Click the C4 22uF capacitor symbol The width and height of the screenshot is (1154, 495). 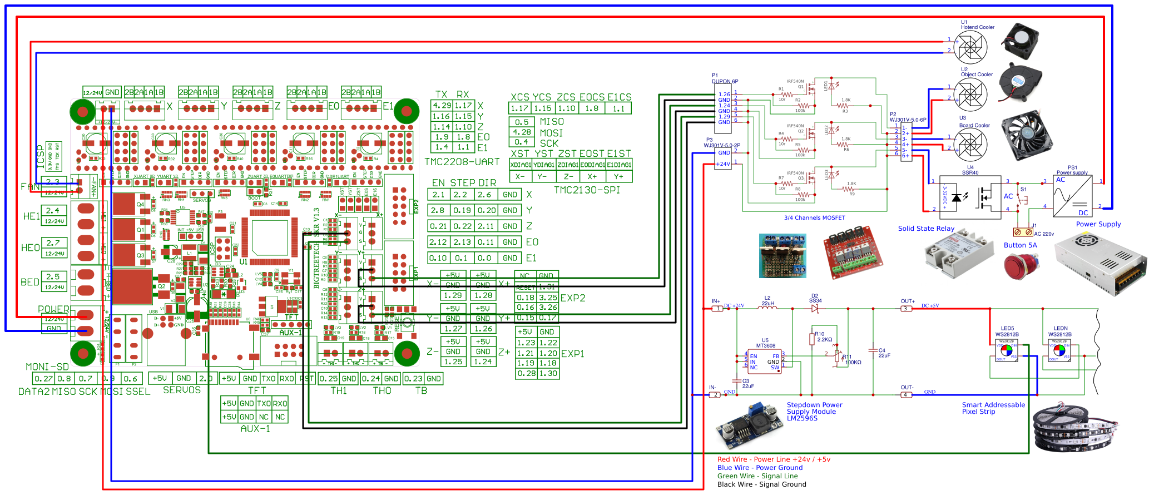(x=873, y=351)
